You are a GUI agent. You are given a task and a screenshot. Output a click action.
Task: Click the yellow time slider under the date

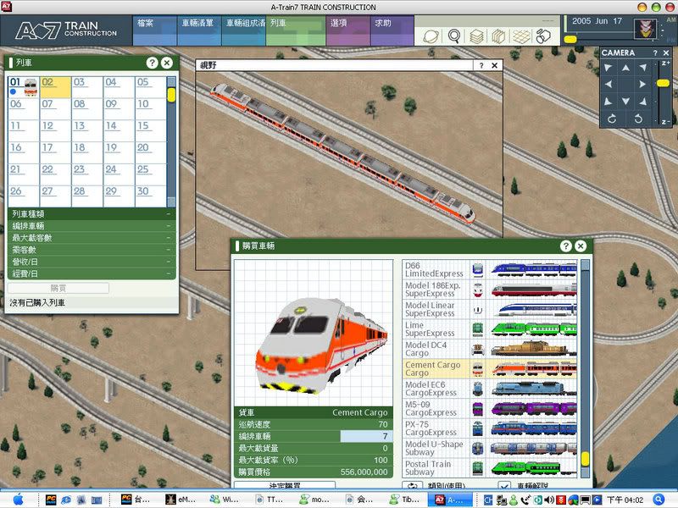(570, 39)
